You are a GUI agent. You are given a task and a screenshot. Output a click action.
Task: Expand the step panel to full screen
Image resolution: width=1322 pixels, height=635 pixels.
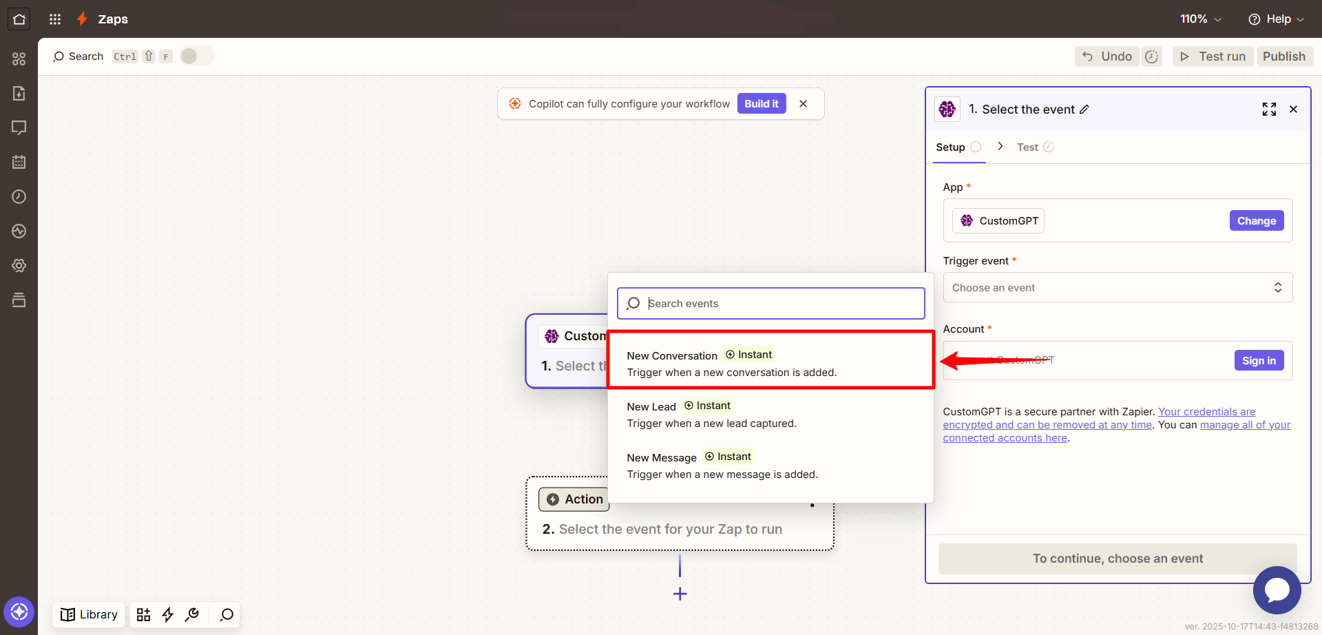pos(1269,110)
